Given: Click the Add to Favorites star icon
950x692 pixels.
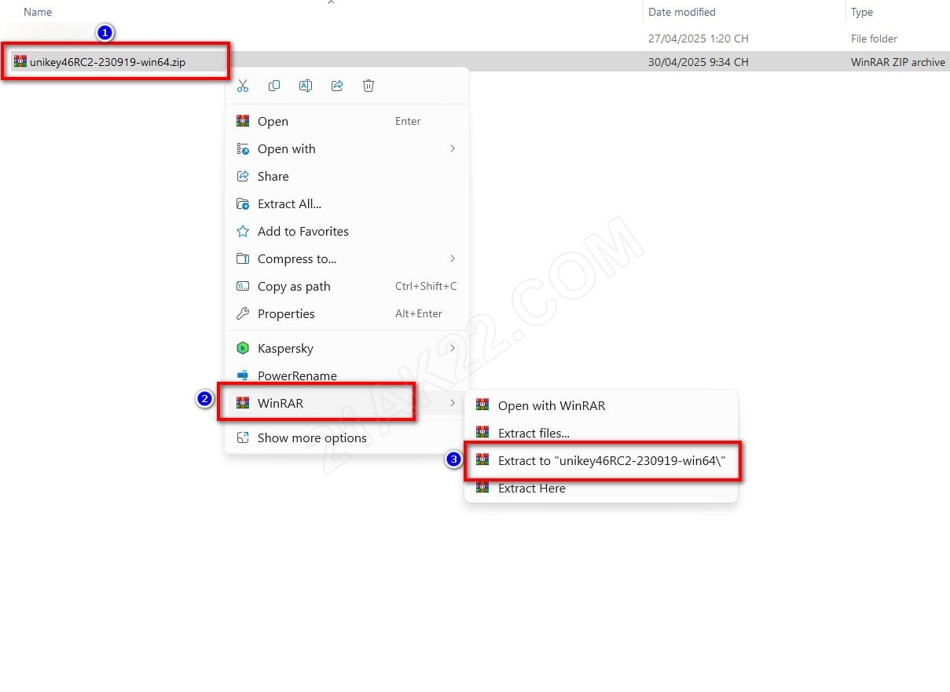Looking at the screenshot, I should click(x=243, y=231).
